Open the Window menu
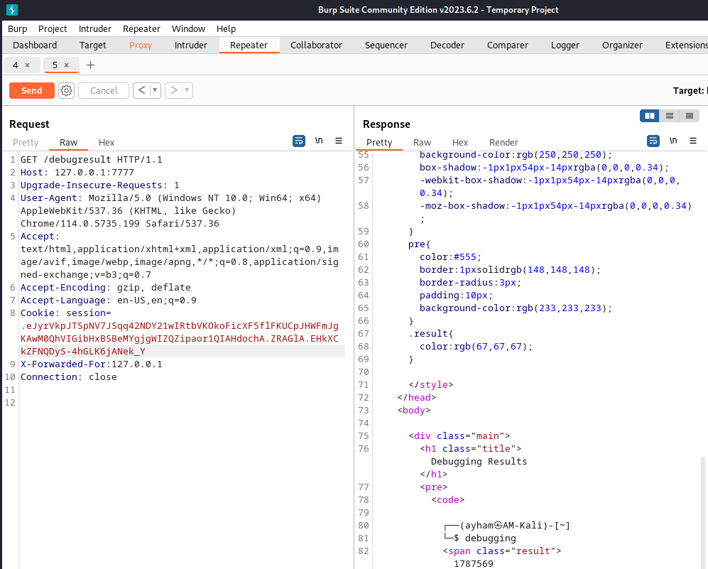This screenshot has height=569, width=708. (x=188, y=28)
